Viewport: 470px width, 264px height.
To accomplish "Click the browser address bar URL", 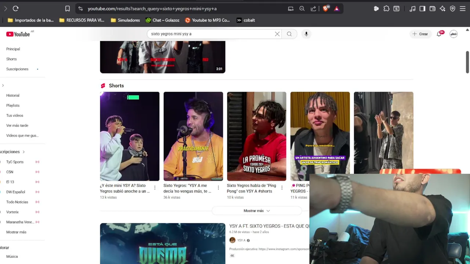I will click(152, 8).
